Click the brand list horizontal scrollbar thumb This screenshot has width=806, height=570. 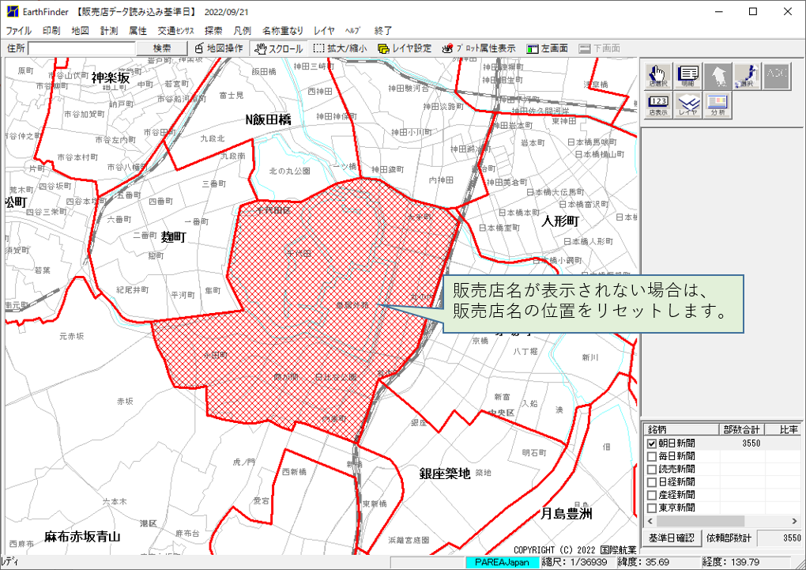pos(700,521)
